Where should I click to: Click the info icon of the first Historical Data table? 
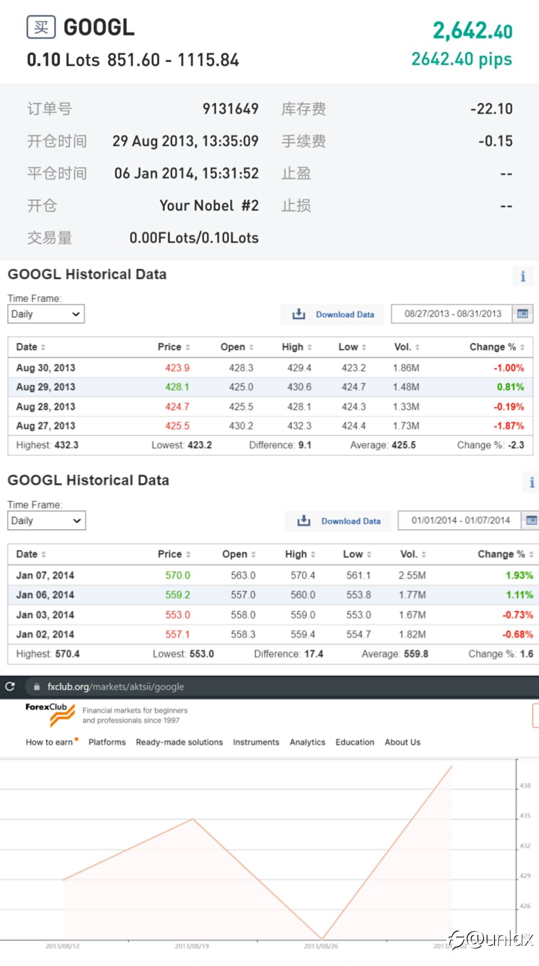tap(523, 276)
